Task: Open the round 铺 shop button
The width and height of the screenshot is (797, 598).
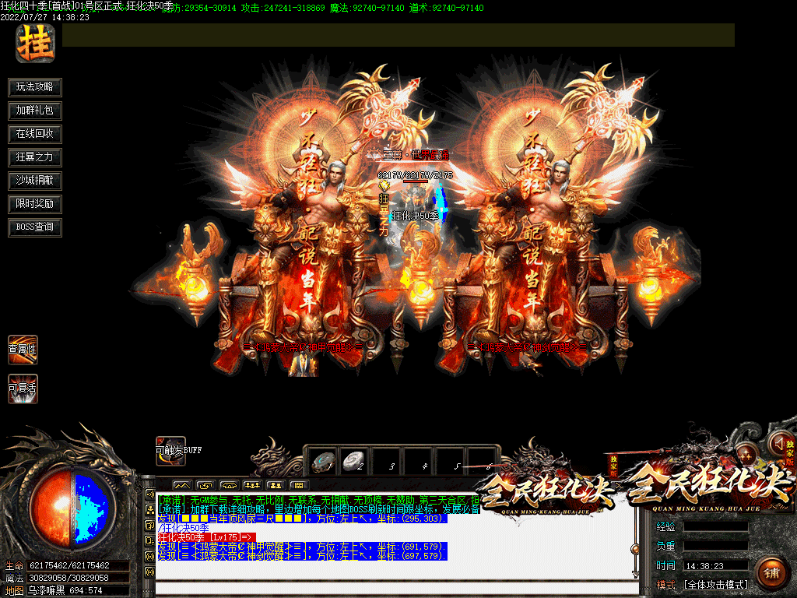Action: point(771,575)
